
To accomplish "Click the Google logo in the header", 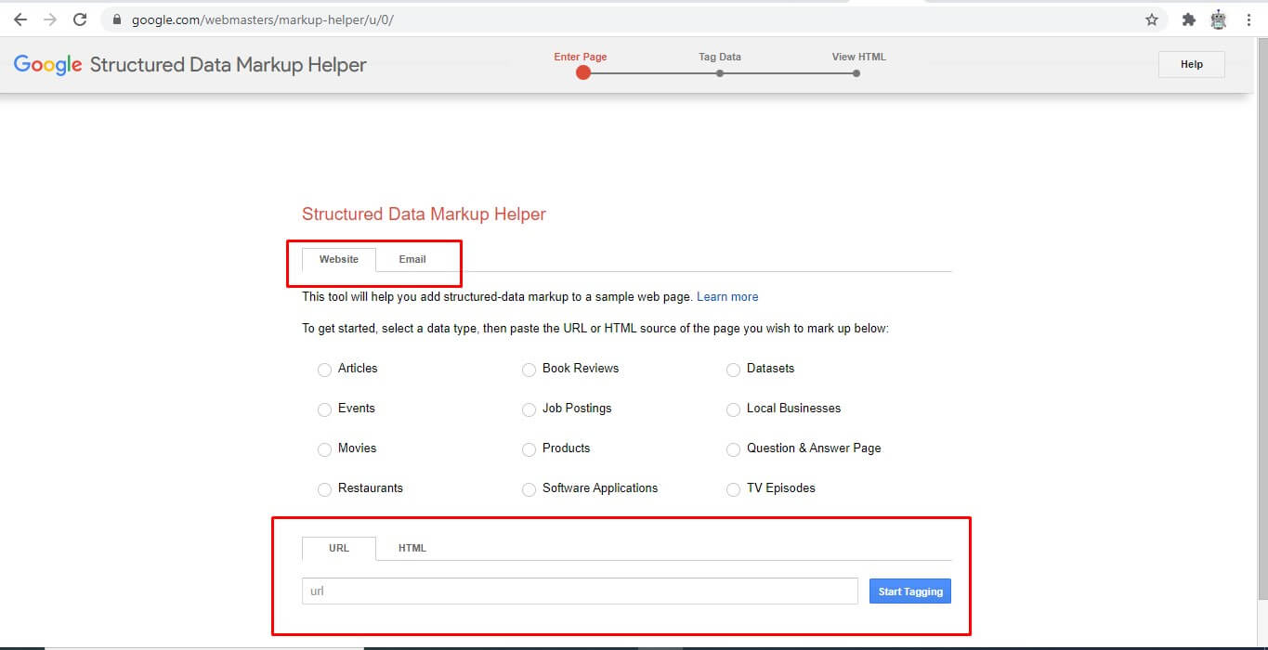I will (47, 64).
